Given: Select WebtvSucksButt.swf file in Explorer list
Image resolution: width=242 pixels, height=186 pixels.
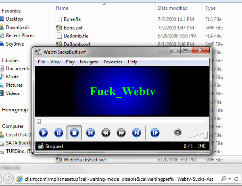Looking at the screenshot, I should point(85,160).
